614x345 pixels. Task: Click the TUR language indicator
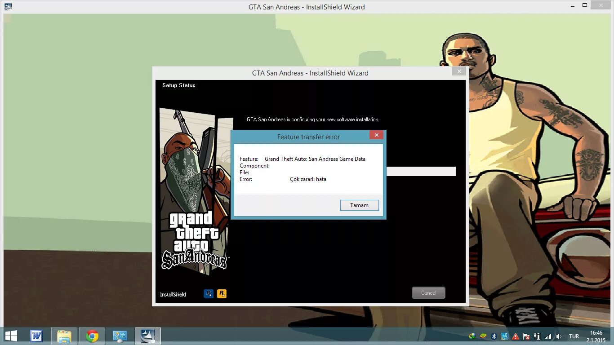pos(574,336)
